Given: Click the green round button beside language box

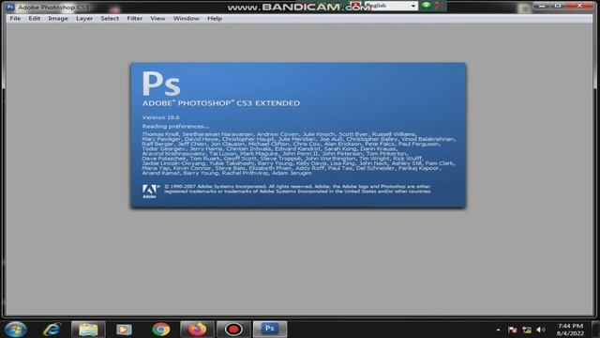Looking at the screenshot, I should 427,6.
